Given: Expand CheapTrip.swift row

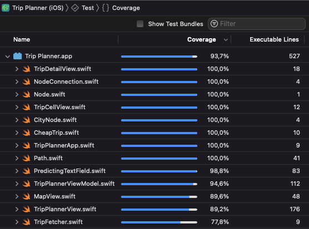Looking at the screenshot, I should click(x=17, y=133).
